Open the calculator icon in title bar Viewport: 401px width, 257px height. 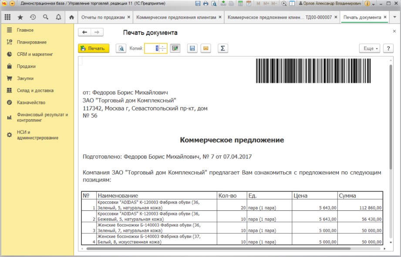tap(240, 3)
